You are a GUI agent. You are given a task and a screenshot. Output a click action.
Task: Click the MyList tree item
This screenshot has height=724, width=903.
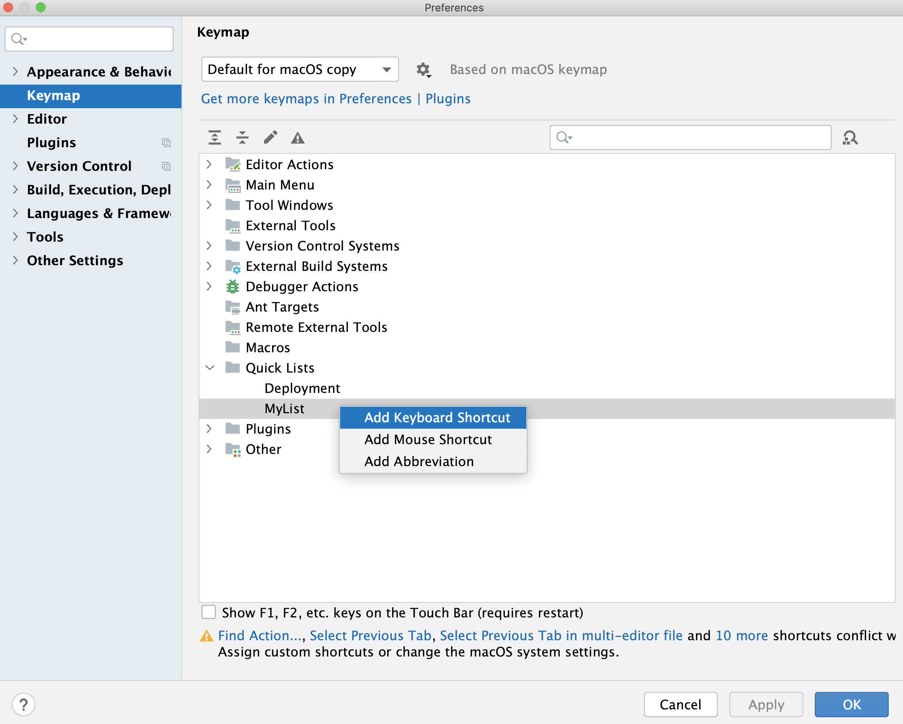tap(284, 408)
